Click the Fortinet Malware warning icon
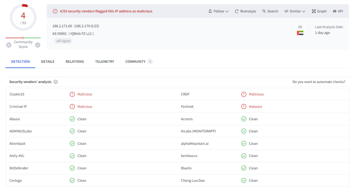The height and width of the screenshot is (187, 355). [x=244, y=107]
